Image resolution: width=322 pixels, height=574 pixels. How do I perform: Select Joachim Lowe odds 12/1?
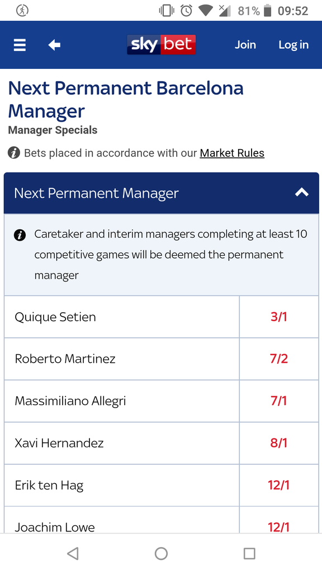pyautogui.click(x=279, y=520)
